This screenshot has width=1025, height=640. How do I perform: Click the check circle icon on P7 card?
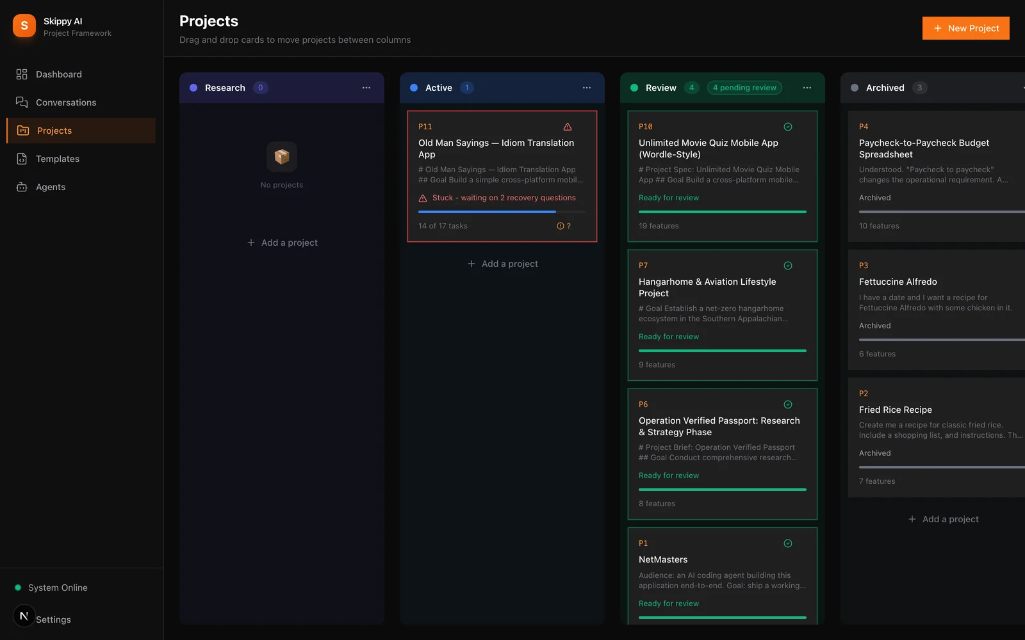point(788,266)
